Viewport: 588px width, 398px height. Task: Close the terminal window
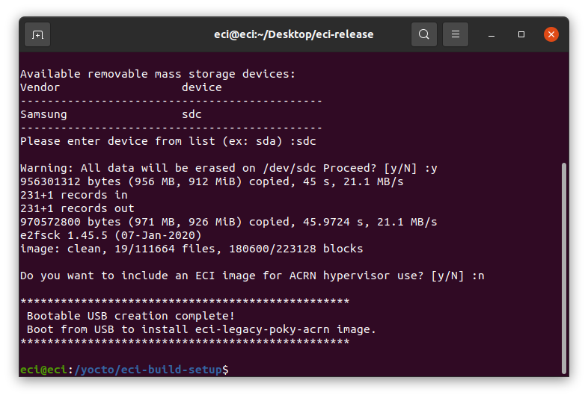(x=551, y=34)
